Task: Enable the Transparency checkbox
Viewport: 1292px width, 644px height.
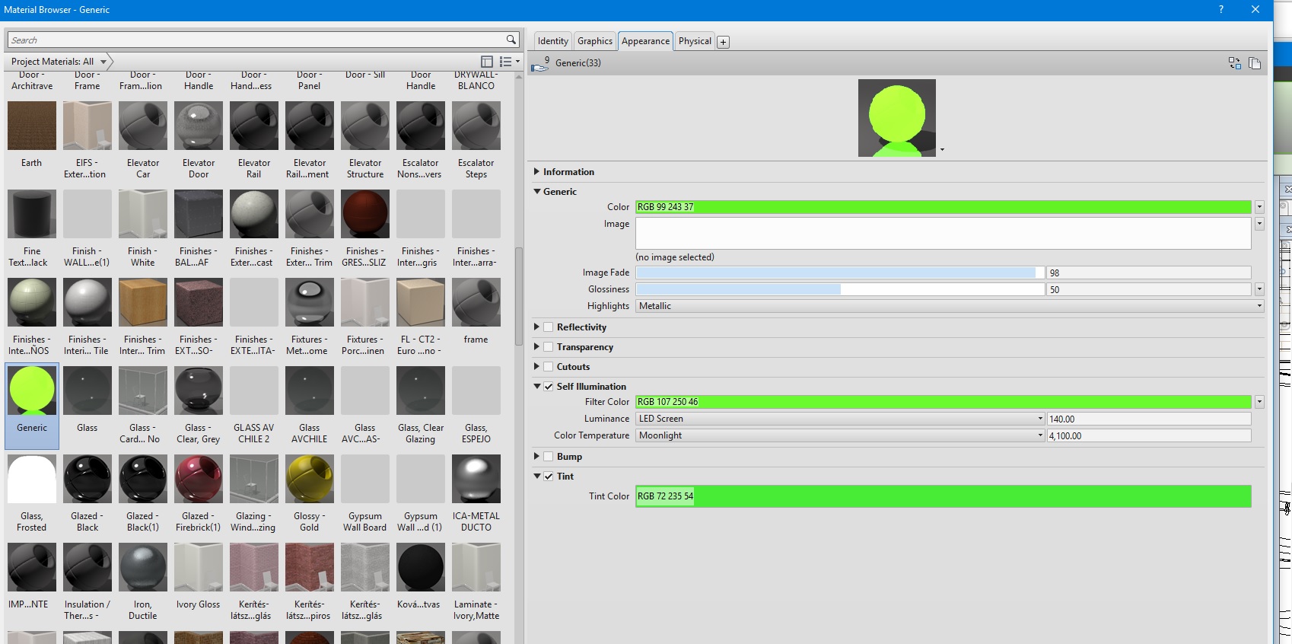Action: tap(548, 347)
